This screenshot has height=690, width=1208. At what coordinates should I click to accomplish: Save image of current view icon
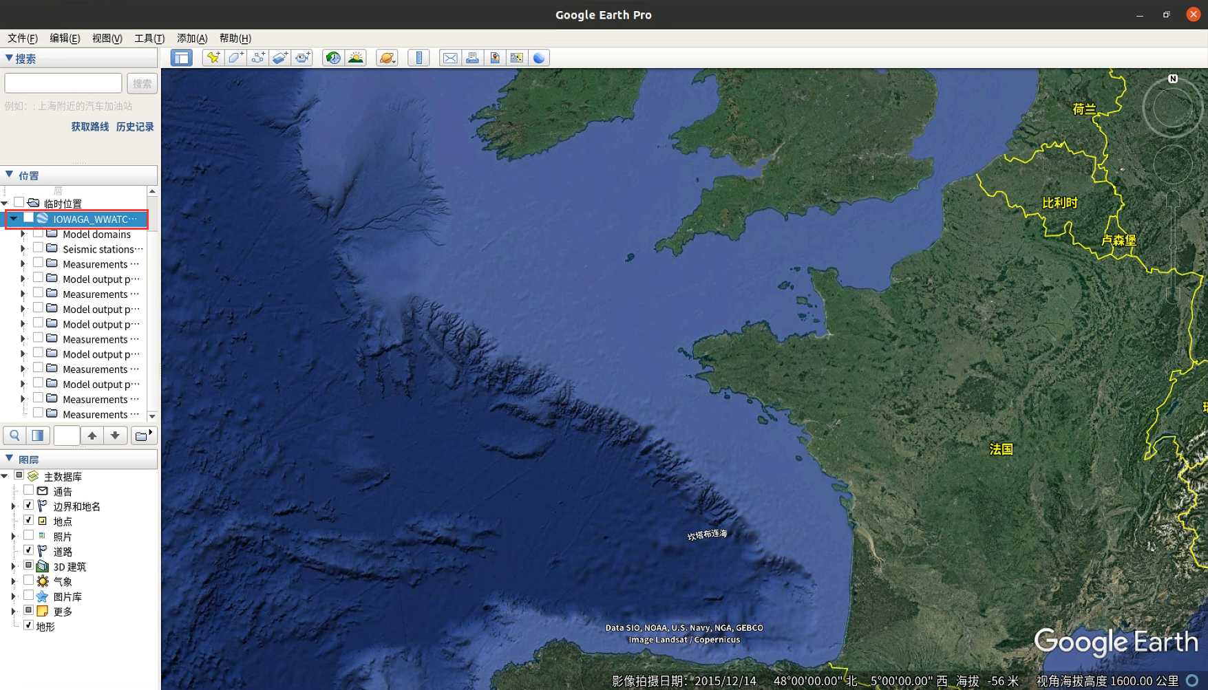pos(494,58)
